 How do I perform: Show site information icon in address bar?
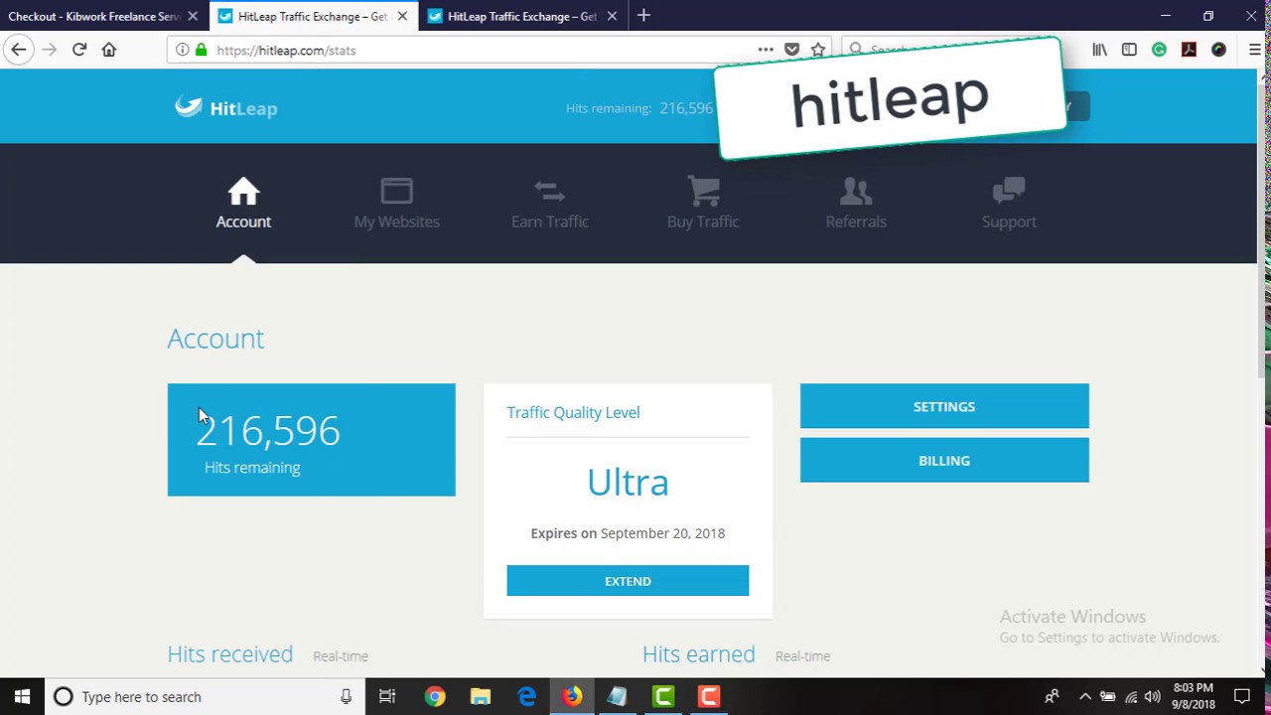(x=183, y=50)
